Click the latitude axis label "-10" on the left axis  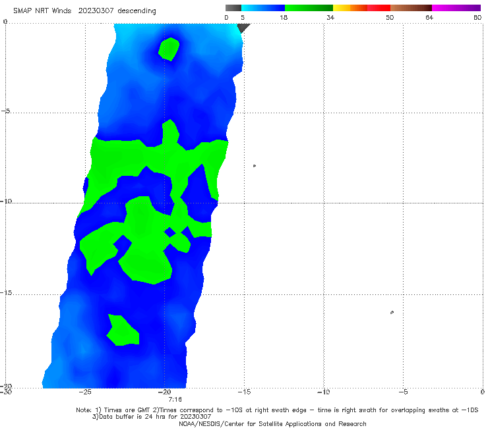pos(6,201)
